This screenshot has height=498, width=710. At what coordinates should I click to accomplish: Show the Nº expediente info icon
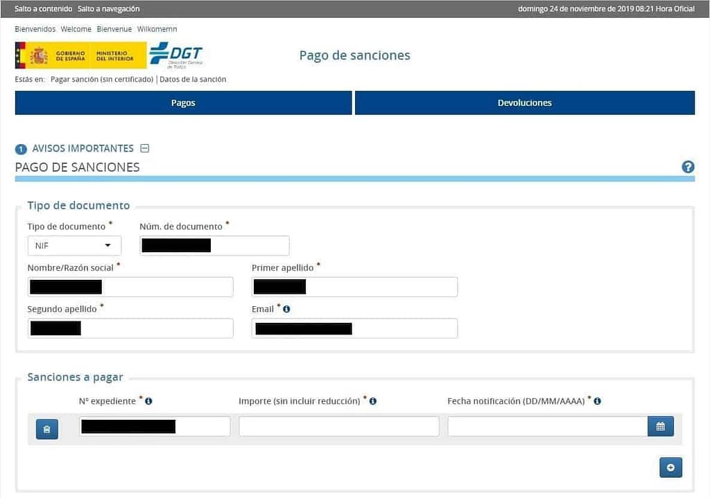[x=148, y=401]
